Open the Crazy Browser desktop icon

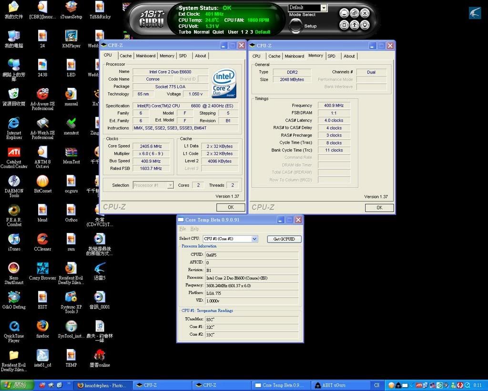pyautogui.click(x=42, y=271)
